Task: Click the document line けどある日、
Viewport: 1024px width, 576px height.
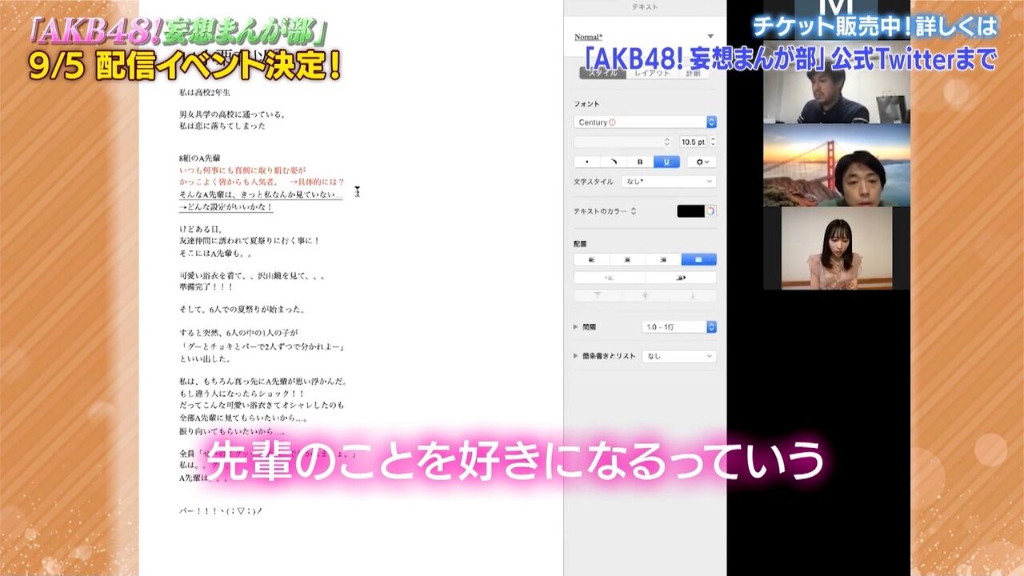Action: coord(201,230)
